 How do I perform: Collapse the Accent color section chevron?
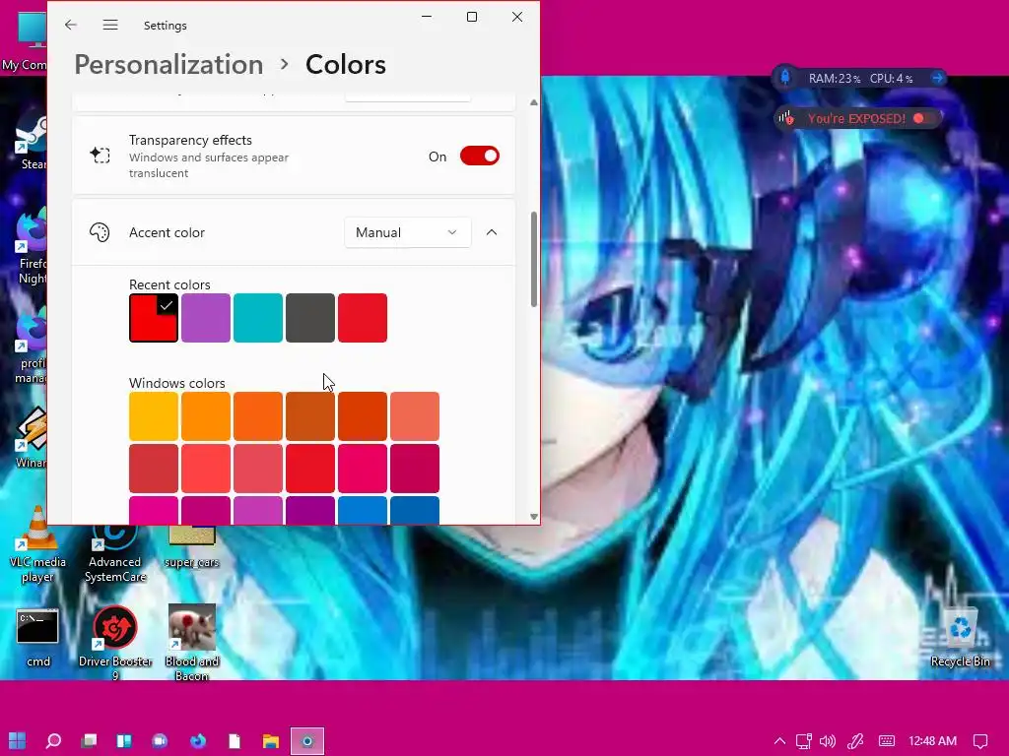(492, 232)
